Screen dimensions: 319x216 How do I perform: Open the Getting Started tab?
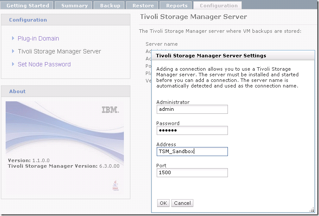pos(28,6)
